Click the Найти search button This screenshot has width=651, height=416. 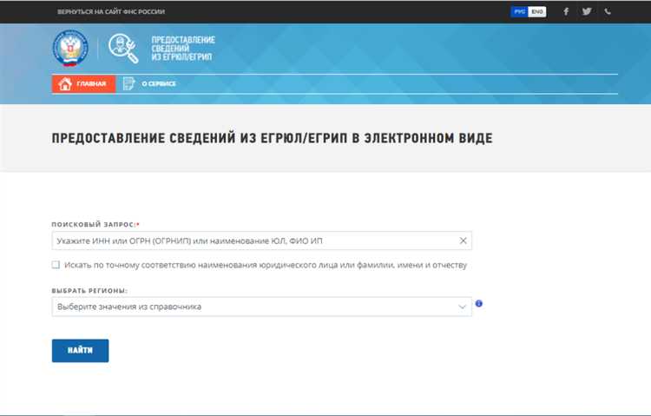point(80,351)
